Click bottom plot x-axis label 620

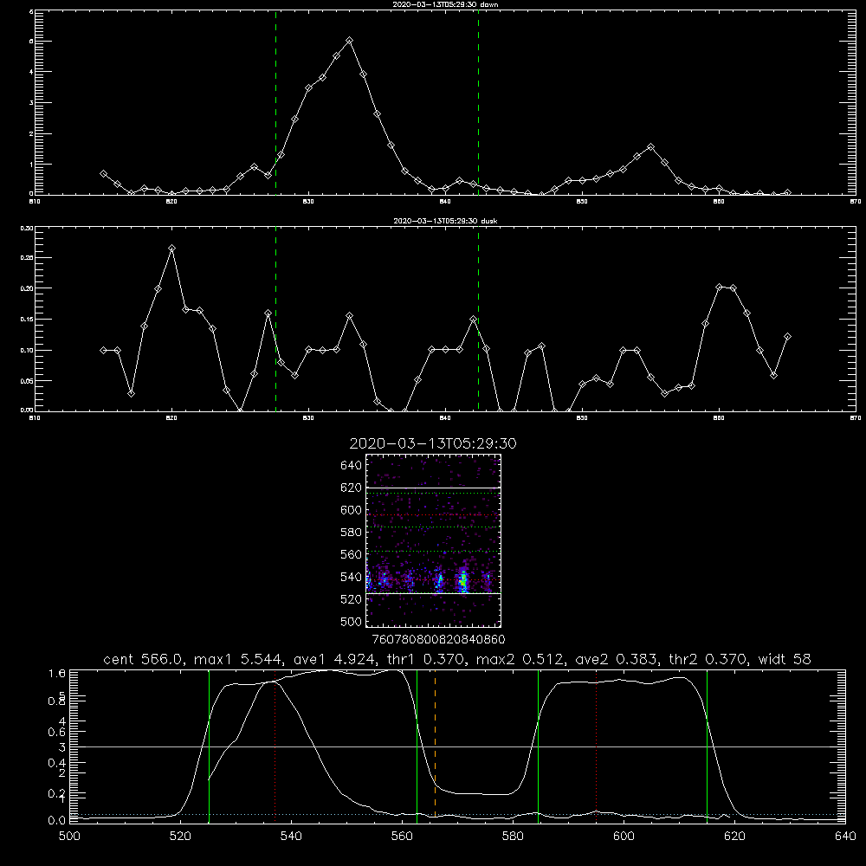point(734,837)
